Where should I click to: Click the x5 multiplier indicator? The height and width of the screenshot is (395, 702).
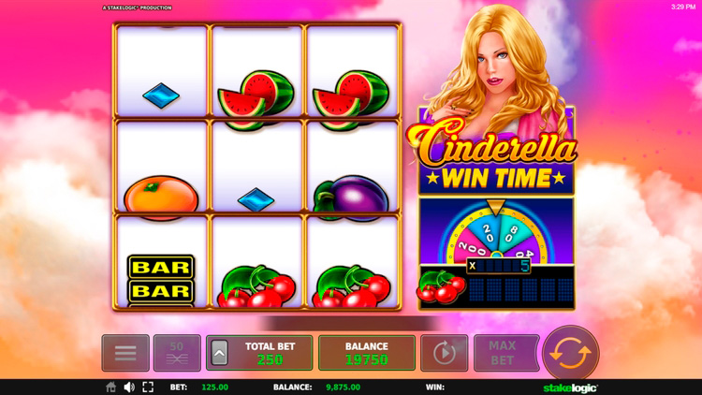[x=498, y=266]
